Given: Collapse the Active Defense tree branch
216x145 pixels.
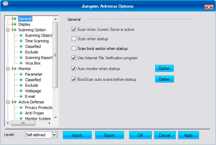Looking at the screenshot, I should (8, 102).
